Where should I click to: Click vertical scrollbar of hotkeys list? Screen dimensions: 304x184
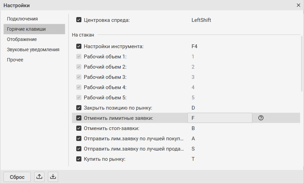302,63
